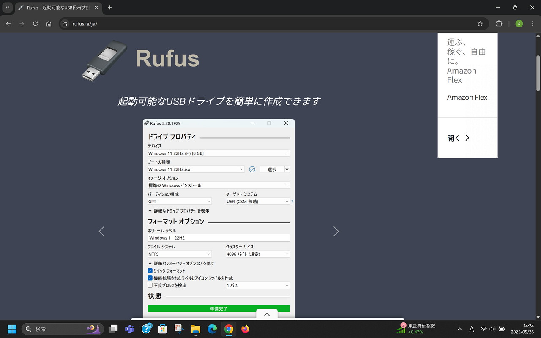Open the クラスター サイズ dropdown
This screenshot has height=338, width=541.
[x=257, y=254]
